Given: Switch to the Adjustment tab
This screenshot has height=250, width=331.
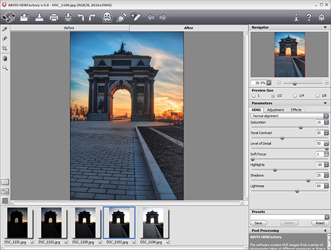Looking at the screenshot, I should click(x=275, y=110).
